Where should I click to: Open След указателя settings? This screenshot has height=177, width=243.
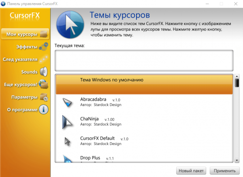(20, 59)
